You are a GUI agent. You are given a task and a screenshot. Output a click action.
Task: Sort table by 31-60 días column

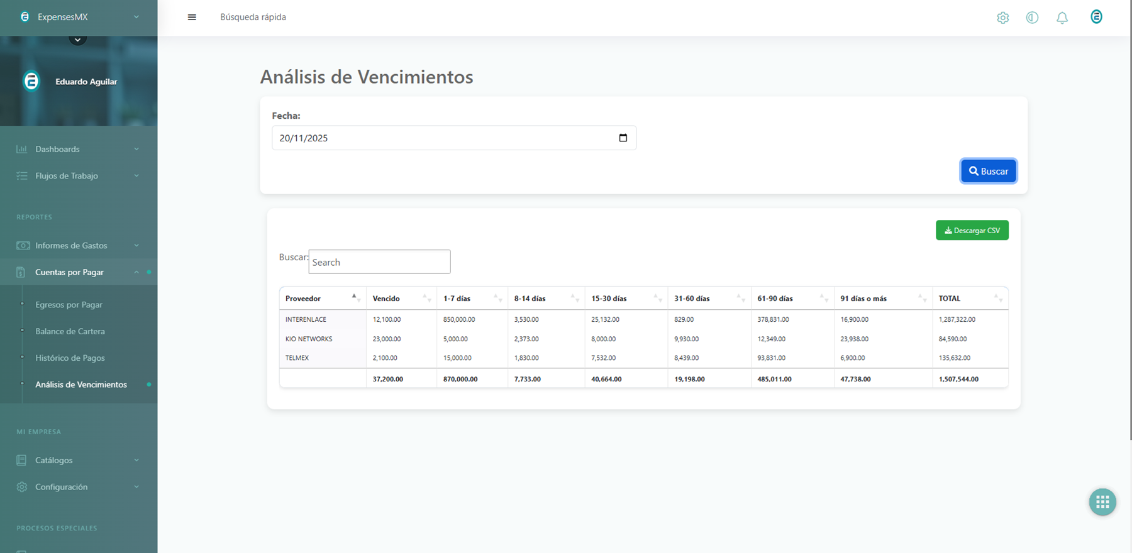(x=709, y=298)
